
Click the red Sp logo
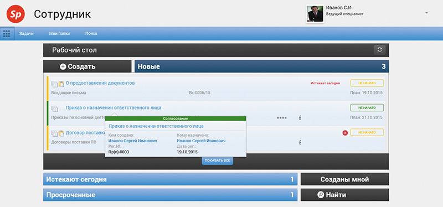(16, 14)
